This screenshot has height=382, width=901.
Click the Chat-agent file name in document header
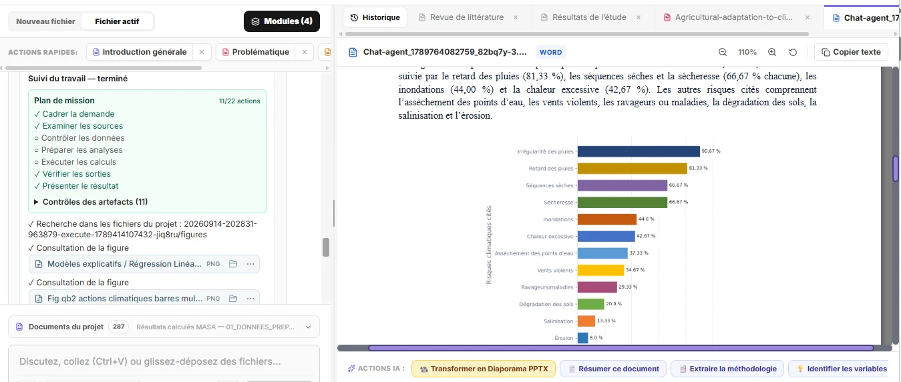click(445, 52)
